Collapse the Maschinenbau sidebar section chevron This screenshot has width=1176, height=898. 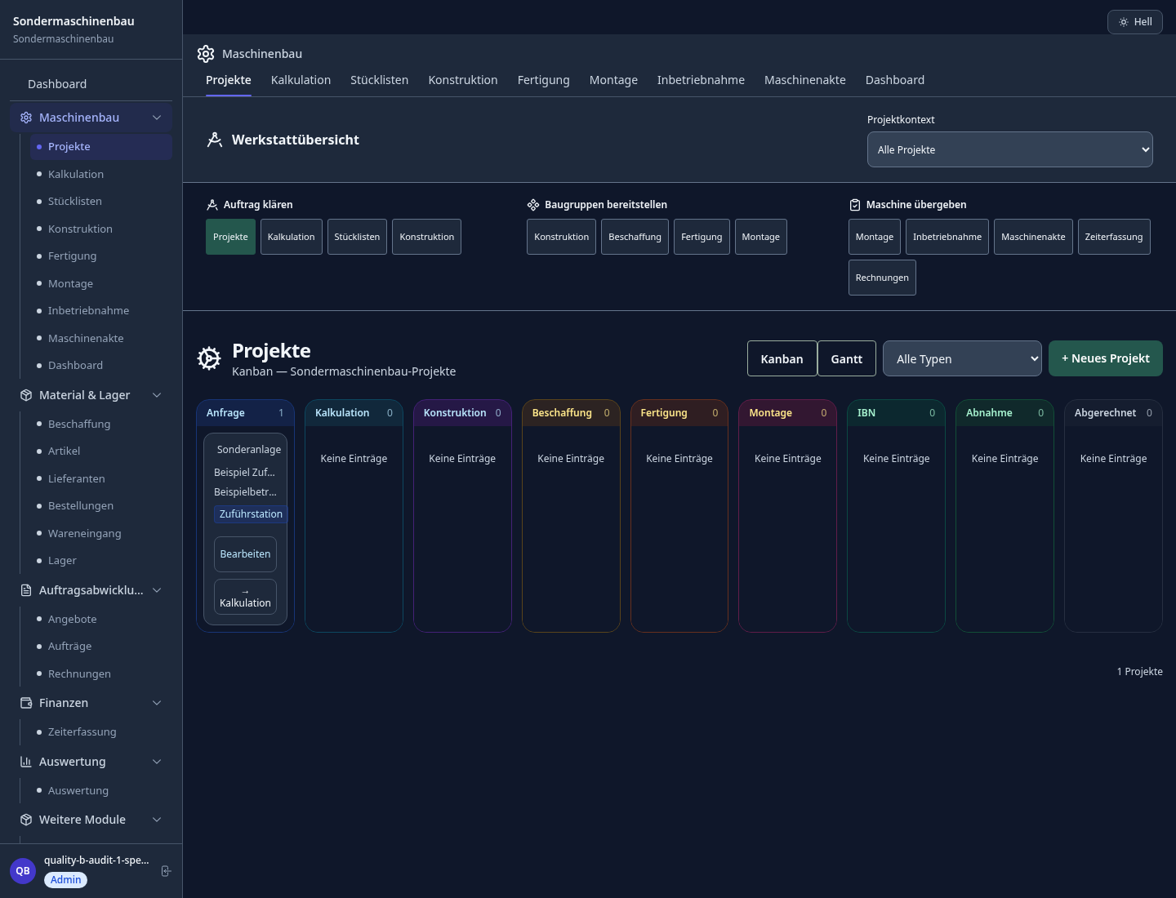[x=157, y=118]
